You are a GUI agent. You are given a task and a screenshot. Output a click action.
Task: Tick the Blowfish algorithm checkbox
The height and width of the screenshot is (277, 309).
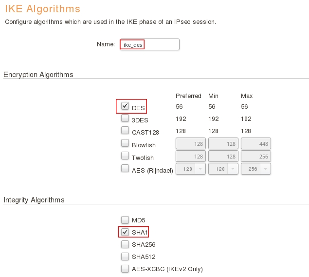pos(125,143)
